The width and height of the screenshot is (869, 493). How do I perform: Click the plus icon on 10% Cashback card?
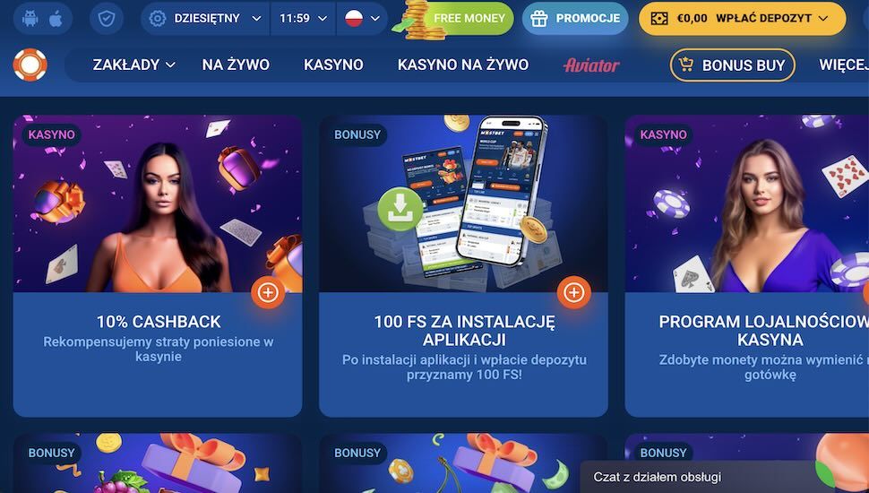coord(268,292)
